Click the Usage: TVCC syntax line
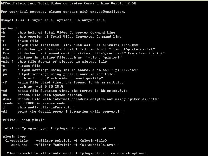This screenshot has height=156, width=208. tap(53, 20)
